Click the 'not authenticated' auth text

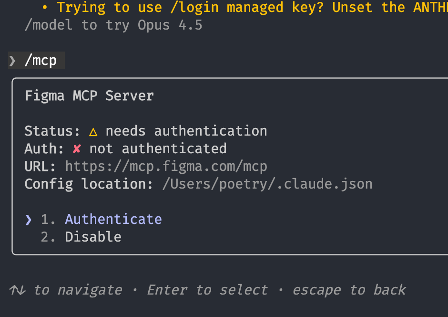[x=158, y=149]
